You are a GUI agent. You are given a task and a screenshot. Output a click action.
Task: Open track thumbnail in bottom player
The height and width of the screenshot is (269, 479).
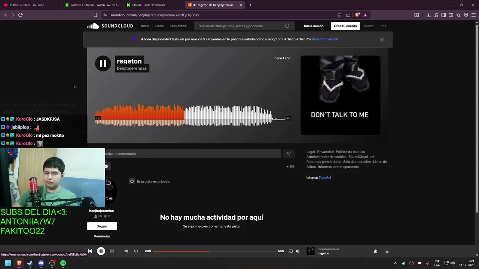click(x=311, y=251)
